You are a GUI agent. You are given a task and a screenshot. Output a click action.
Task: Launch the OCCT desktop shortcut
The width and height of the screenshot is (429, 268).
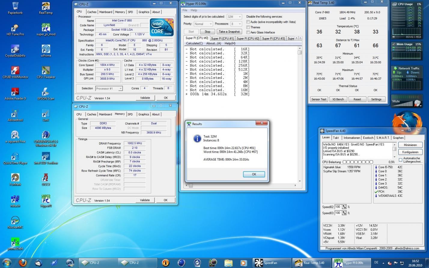coord(46,179)
